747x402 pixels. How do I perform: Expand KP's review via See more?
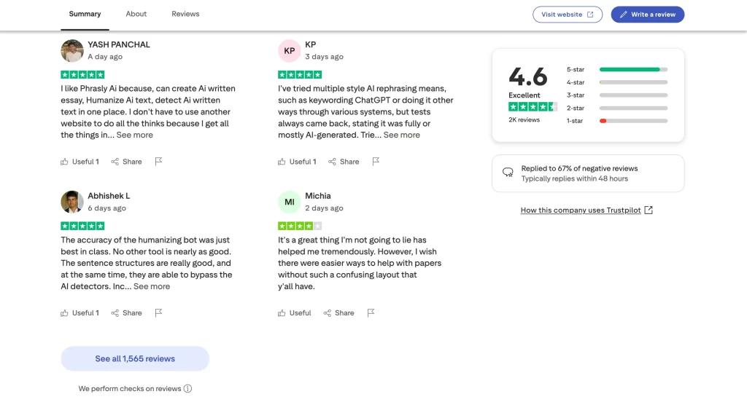tap(402, 135)
